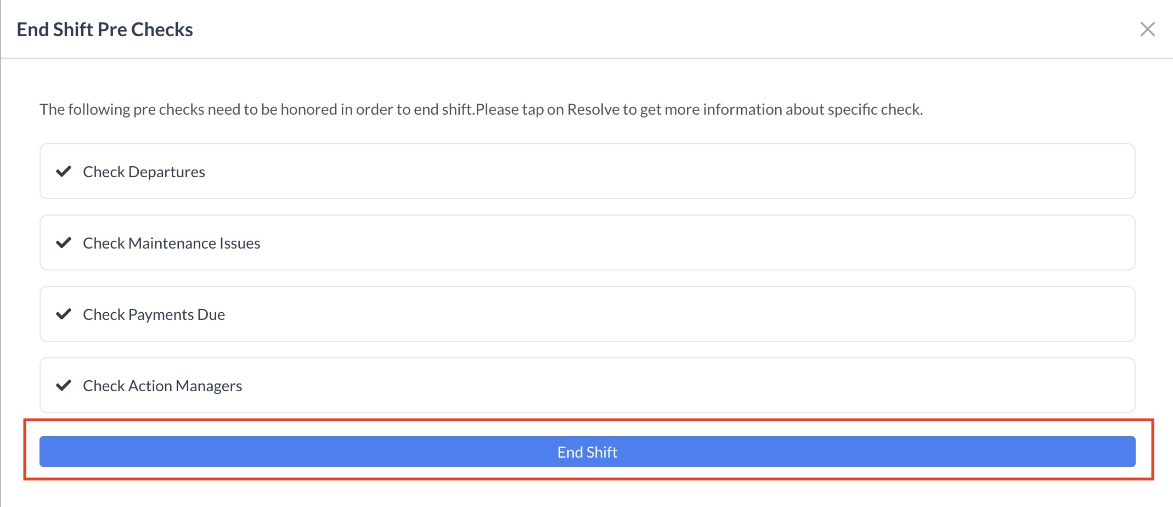Click the checkmark icon beside Check Action Managers
This screenshot has height=507, width=1173.
(64, 385)
